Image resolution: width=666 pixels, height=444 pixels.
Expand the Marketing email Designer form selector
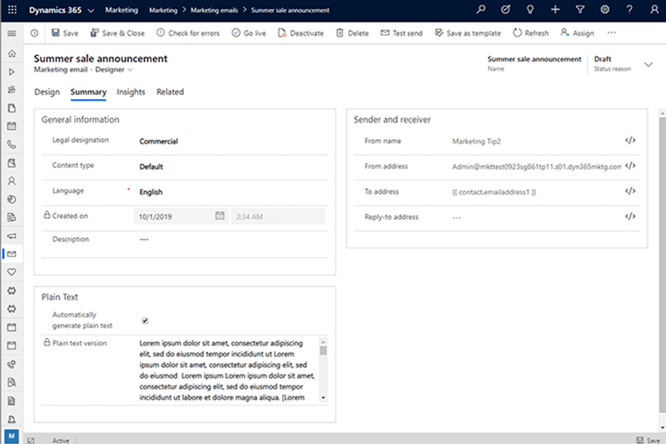click(x=130, y=70)
